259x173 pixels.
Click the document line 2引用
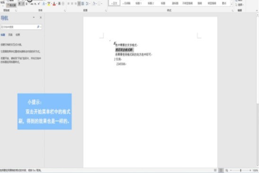click(x=118, y=59)
